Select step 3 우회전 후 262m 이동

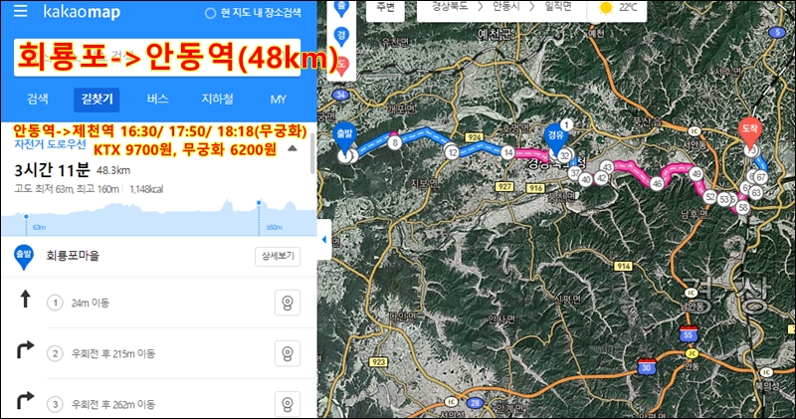[112, 405]
